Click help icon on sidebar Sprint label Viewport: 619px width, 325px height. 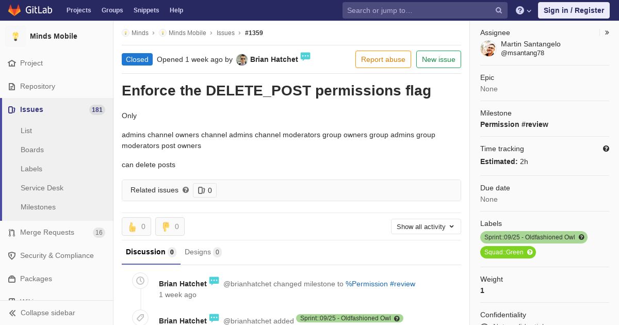[581, 237]
